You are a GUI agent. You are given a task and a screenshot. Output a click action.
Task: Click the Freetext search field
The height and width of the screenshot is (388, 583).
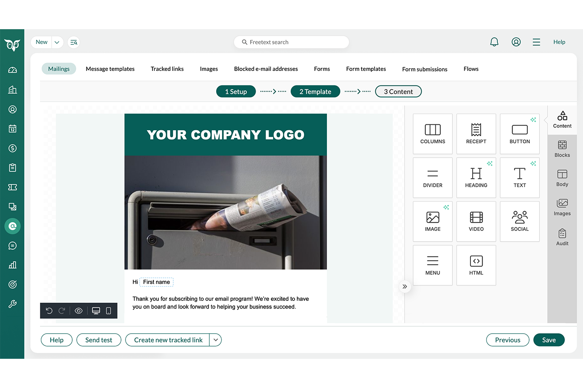click(x=291, y=42)
